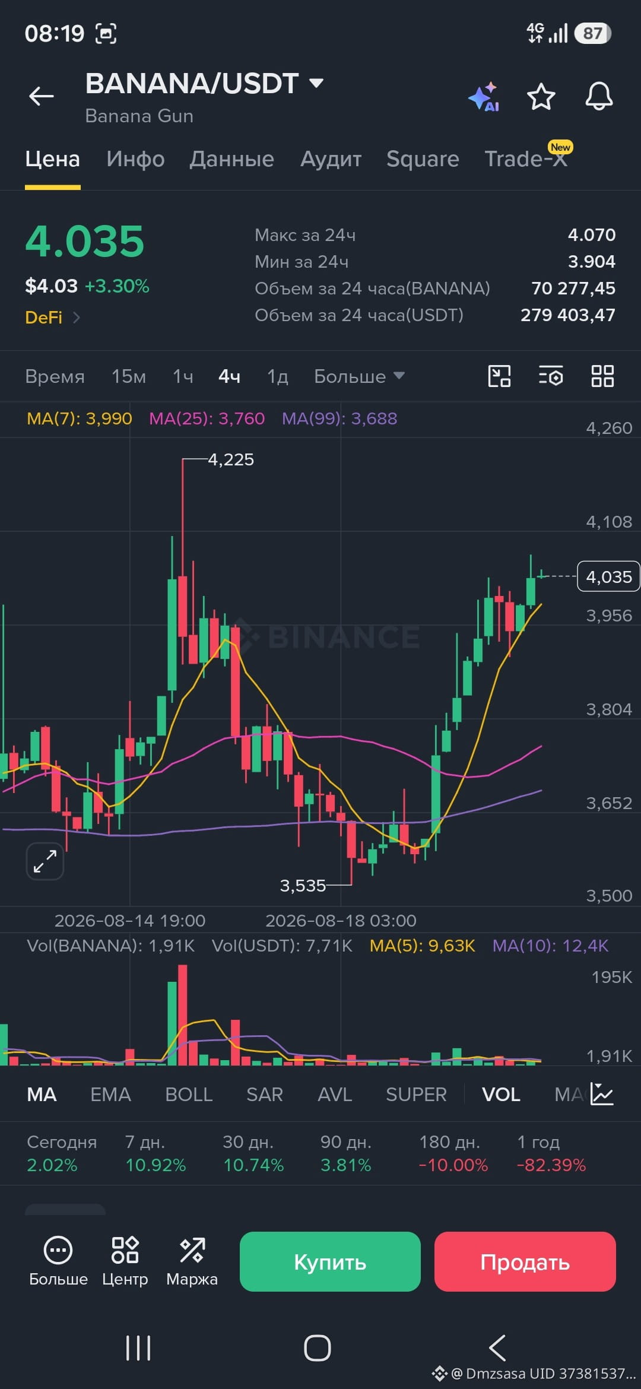Toggle the MA indicator
The height and width of the screenshot is (1389, 641).
42,1094
